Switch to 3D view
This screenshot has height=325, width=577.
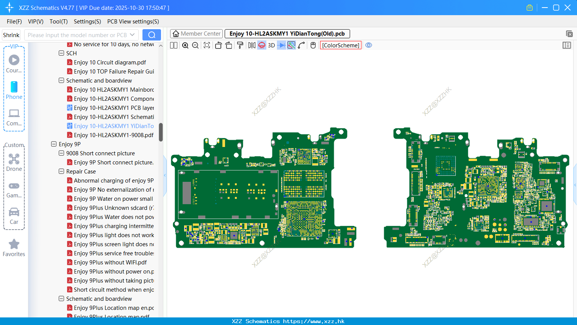(x=271, y=45)
